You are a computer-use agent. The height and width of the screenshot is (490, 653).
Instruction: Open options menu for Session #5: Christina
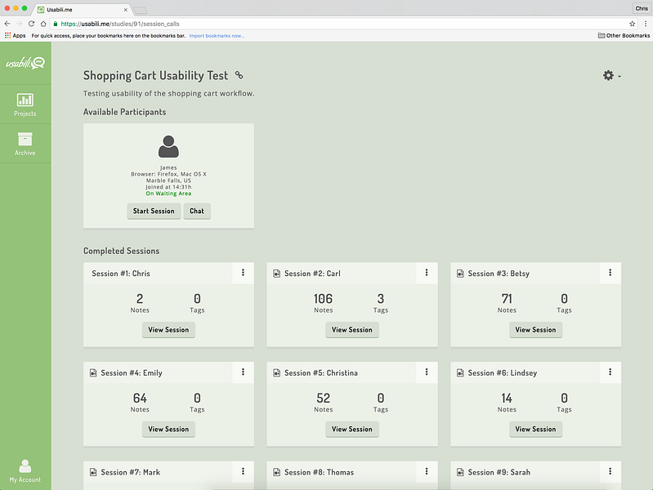pyautogui.click(x=427, y=372)
